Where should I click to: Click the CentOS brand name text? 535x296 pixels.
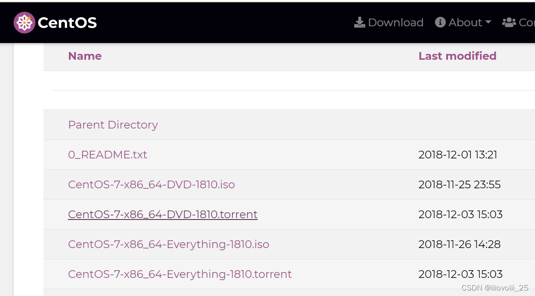67,23
